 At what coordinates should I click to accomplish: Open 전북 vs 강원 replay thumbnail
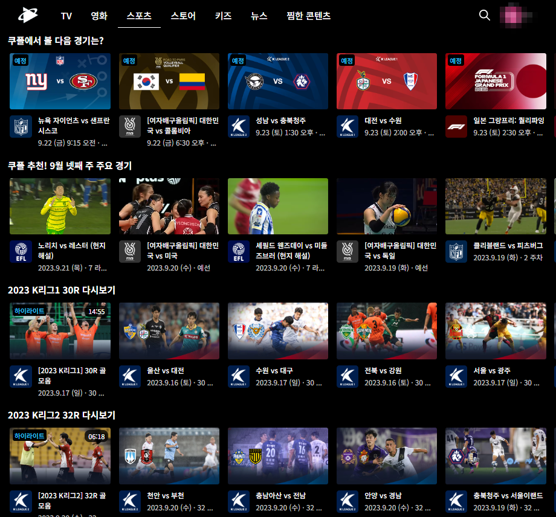(387, 331)
